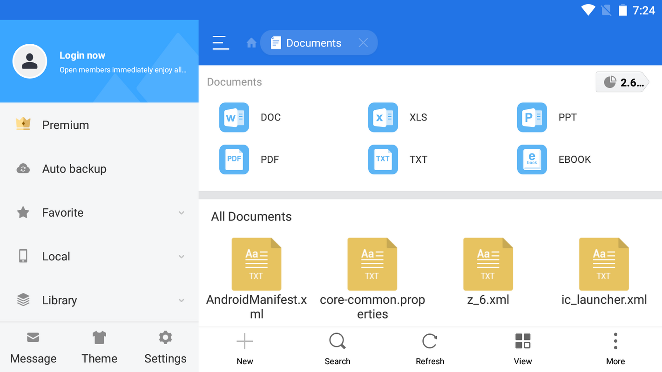Tap Login now link
The image size is (662, 372).
click(x=82, y=55)
